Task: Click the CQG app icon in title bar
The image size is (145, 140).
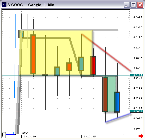Action: [4, 5]
